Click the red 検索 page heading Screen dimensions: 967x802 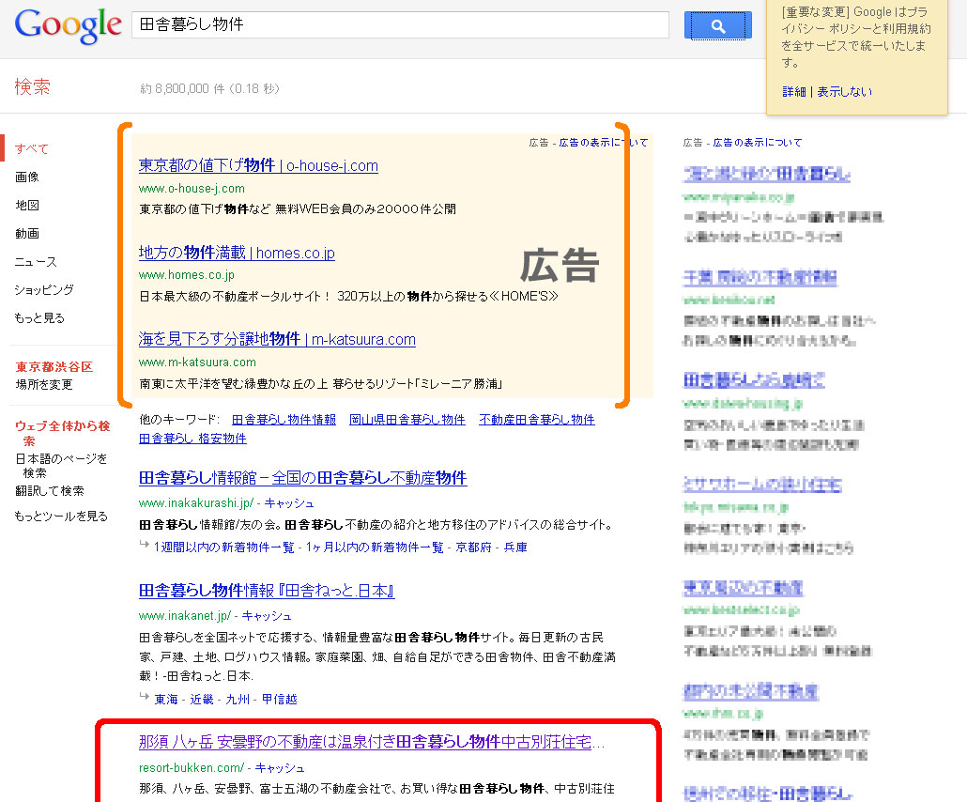[33, 87]
